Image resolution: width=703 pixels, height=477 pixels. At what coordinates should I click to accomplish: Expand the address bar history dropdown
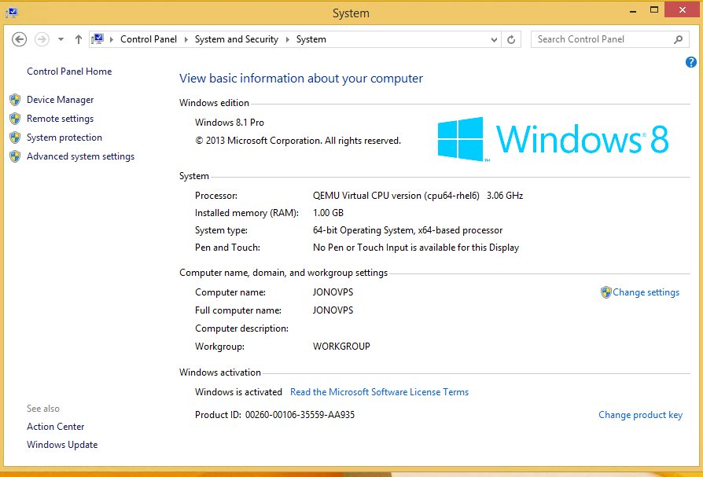tap(494, 39)
